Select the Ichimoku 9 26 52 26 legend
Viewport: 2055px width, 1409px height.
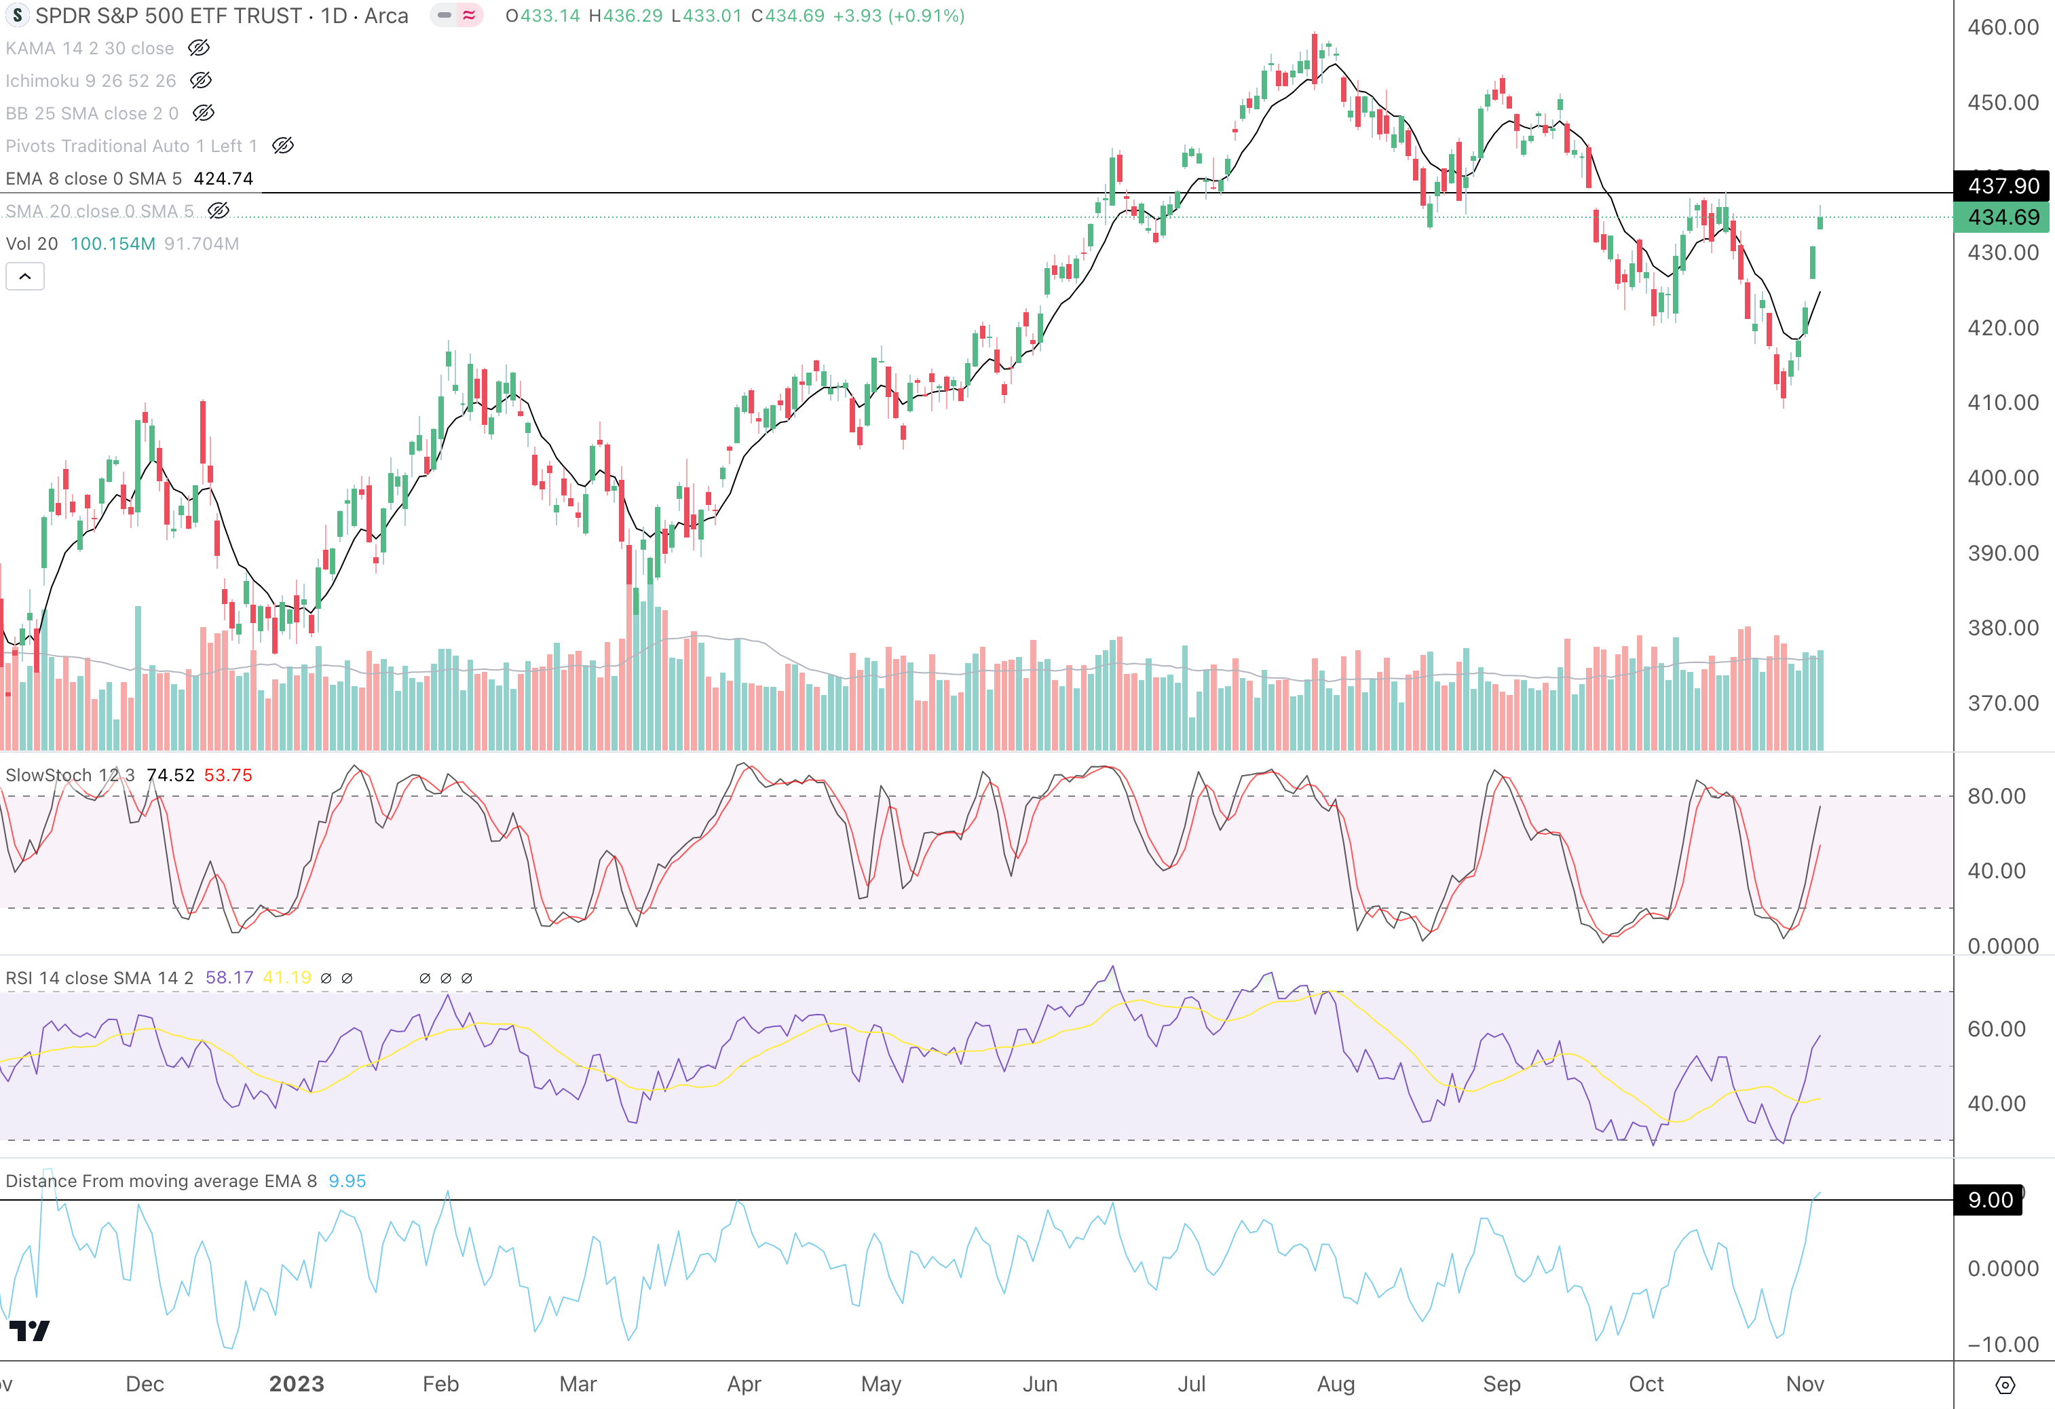click(x=91, y=81)
